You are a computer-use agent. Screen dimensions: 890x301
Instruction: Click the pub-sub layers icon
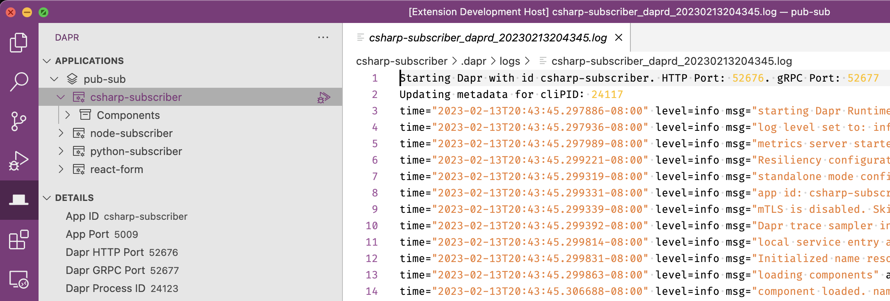[x=72, y=79]
